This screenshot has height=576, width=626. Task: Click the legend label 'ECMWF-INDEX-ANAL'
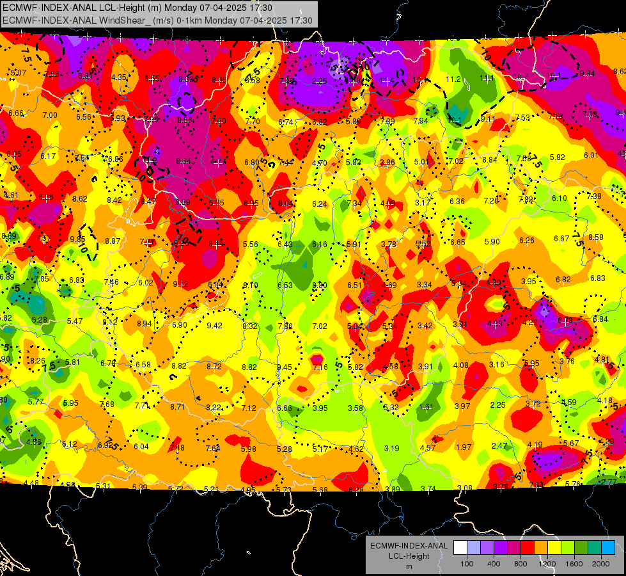(x=409, y=546)
